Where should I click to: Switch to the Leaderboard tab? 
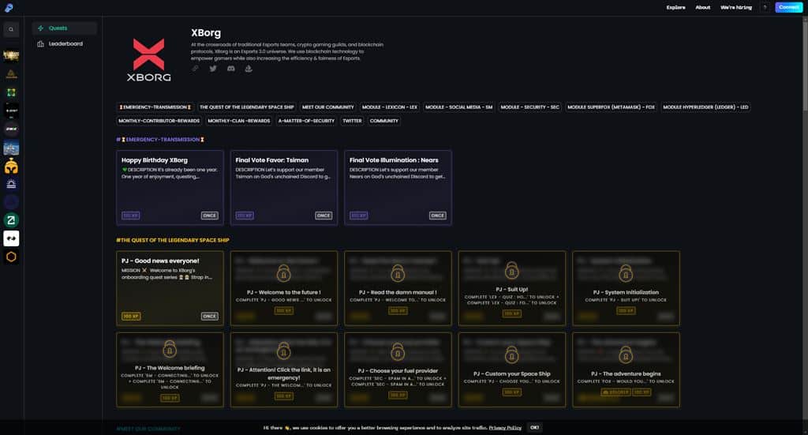65,43
